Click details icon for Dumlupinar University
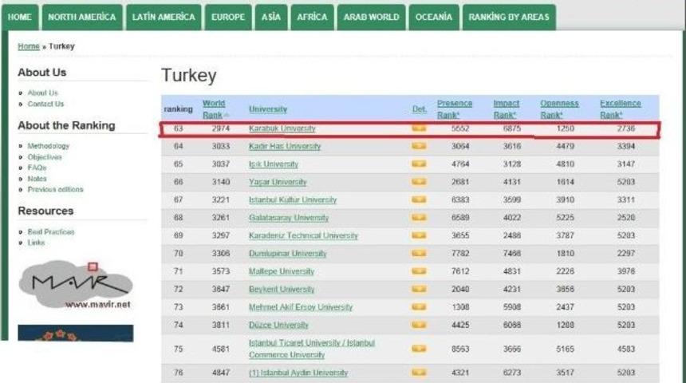Image resolution: width=686 pixels, height=383 pixels. coord(419,253)
